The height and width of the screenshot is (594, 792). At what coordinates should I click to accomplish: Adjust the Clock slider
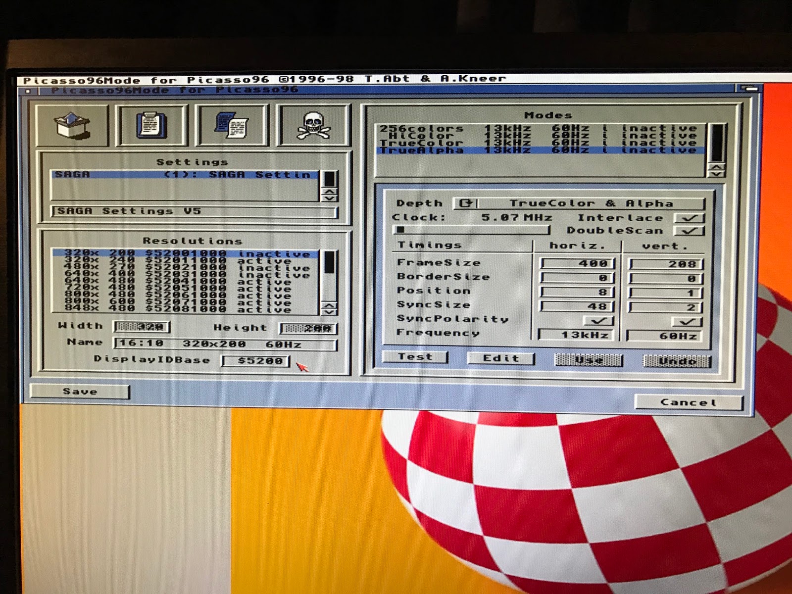pyautogui.click(x=472, y=230)
